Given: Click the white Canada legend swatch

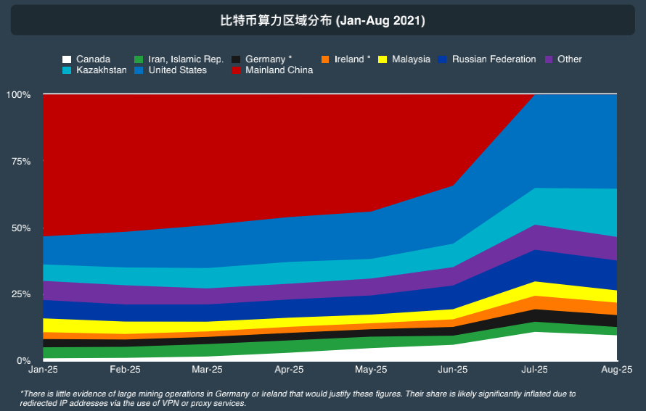Looking at the screenshot, I should 67,59.
